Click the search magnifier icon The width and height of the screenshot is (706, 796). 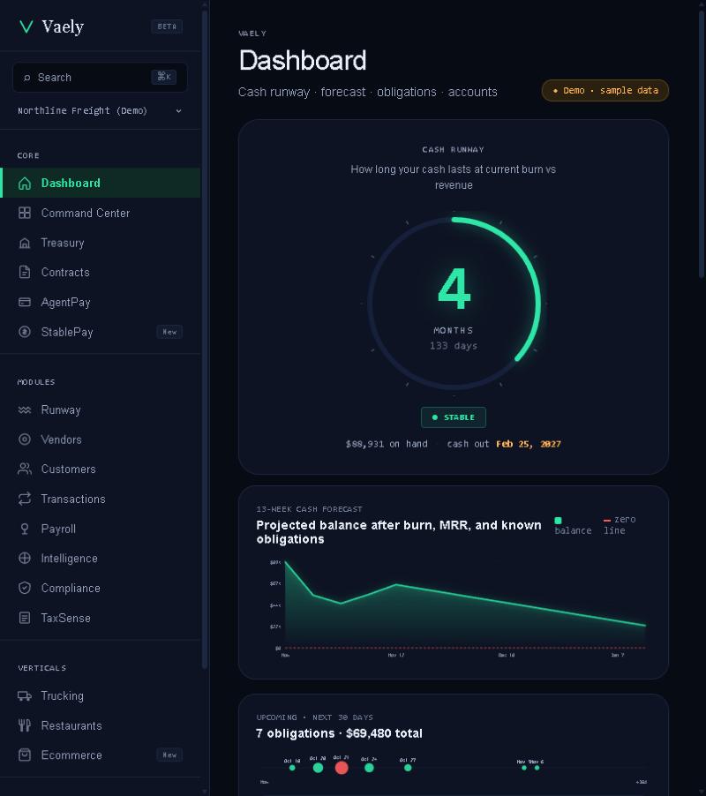[26, 78]
